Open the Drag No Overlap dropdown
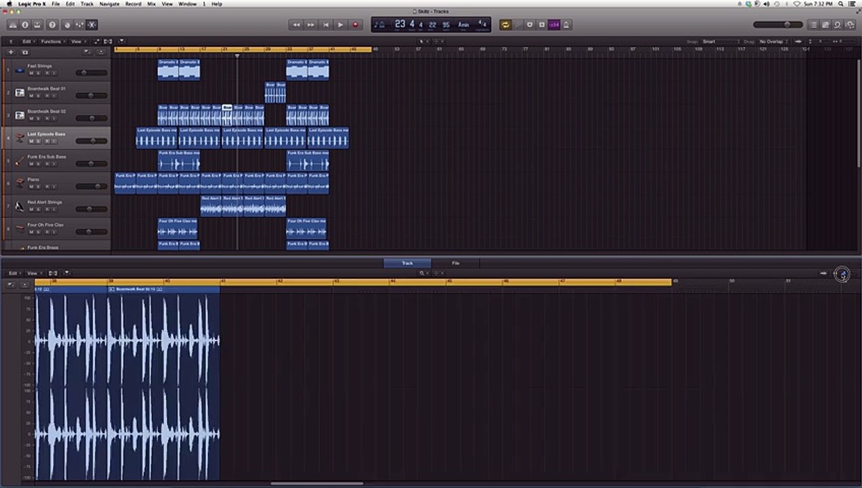Screen dimensions: 862x488 coord(775,41)
